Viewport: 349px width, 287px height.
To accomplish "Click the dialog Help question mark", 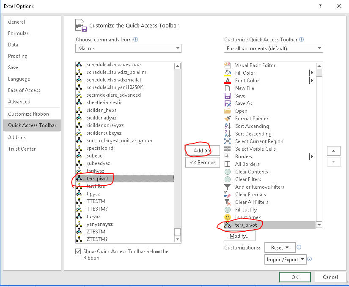I will click(320, 6).
